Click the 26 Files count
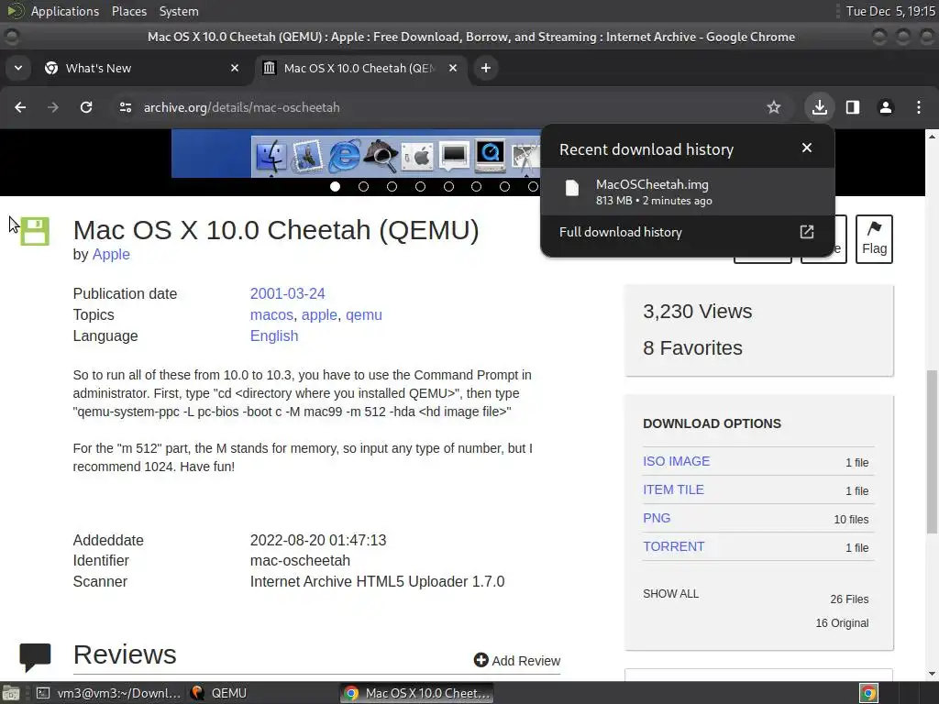Image resolution: width=939 pixels, height=704 pixels. point(849,599)
